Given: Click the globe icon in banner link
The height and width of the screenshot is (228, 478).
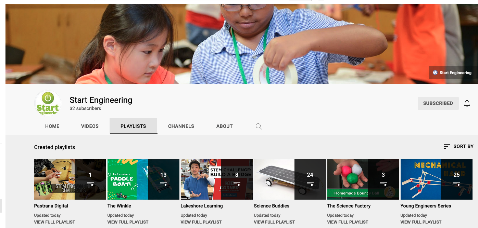Looking at the screenshot, I should 435,72.
